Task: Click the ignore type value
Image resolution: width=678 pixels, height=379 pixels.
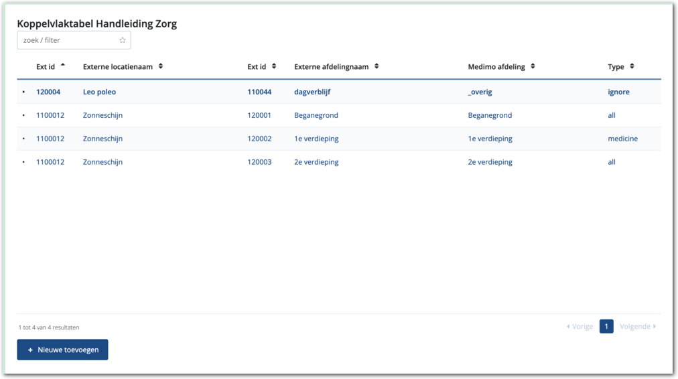Action: pos(618,92)
